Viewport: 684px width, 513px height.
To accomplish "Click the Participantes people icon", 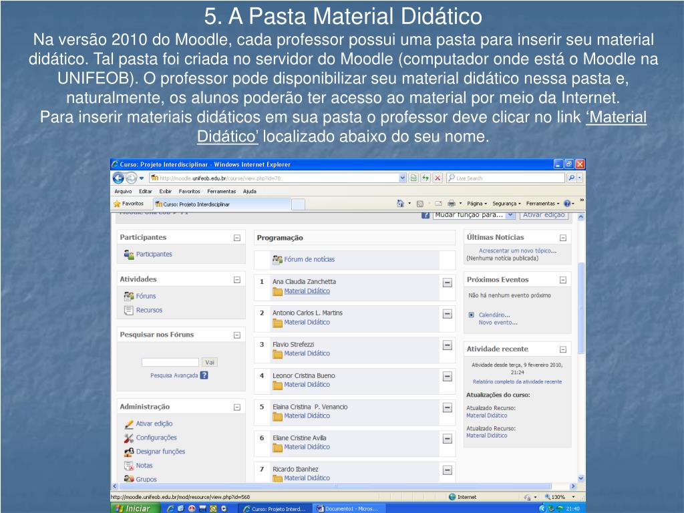I will (x=129, y=254).
